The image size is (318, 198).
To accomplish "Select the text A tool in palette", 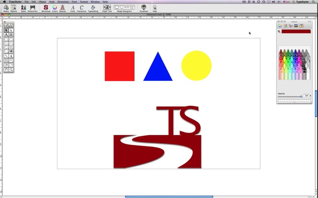I will point(6,35).
